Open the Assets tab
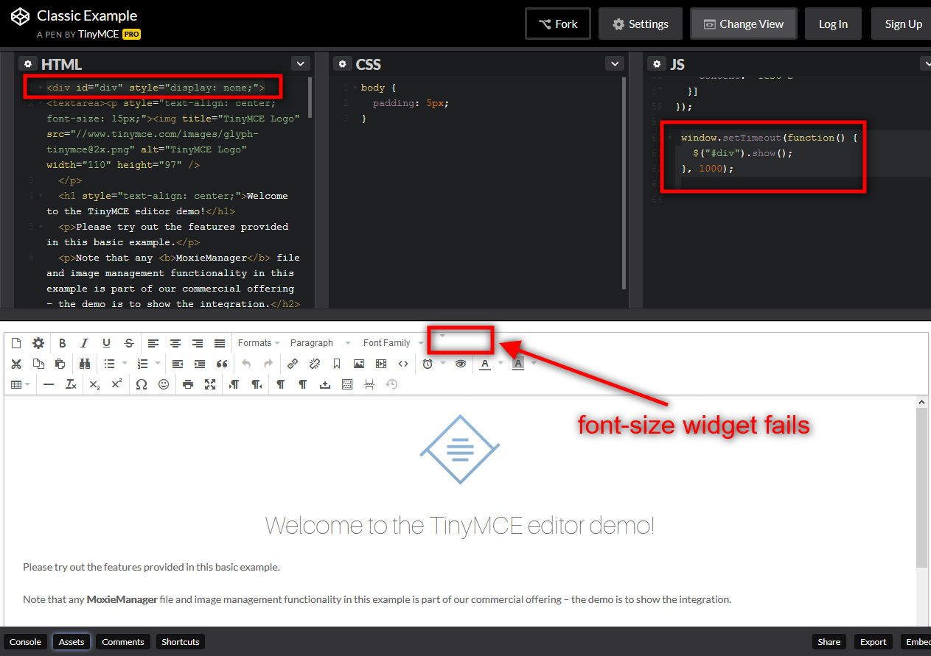 pyautogui.click(x=72, y=642)
